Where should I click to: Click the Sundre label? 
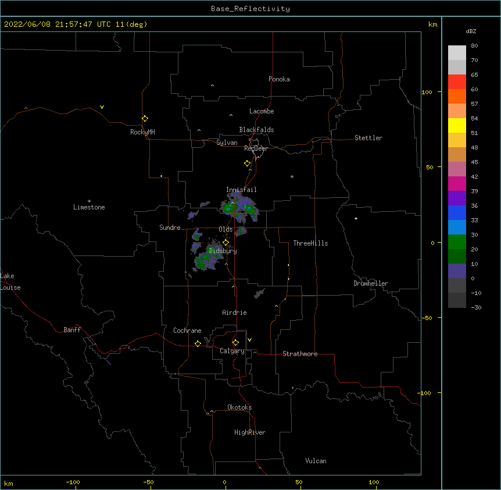point(170,228)
